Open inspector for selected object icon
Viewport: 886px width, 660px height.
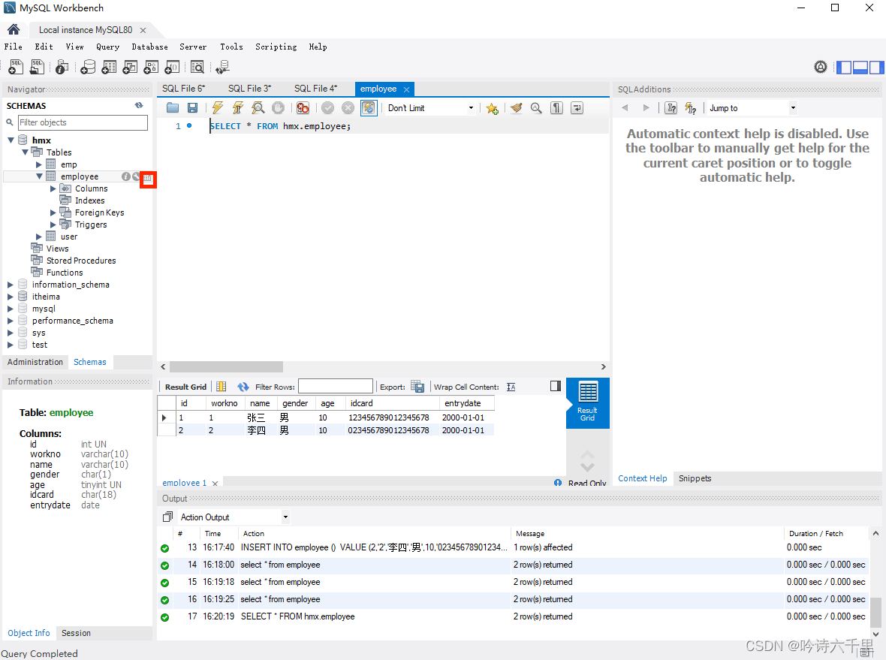click(62, 68)
